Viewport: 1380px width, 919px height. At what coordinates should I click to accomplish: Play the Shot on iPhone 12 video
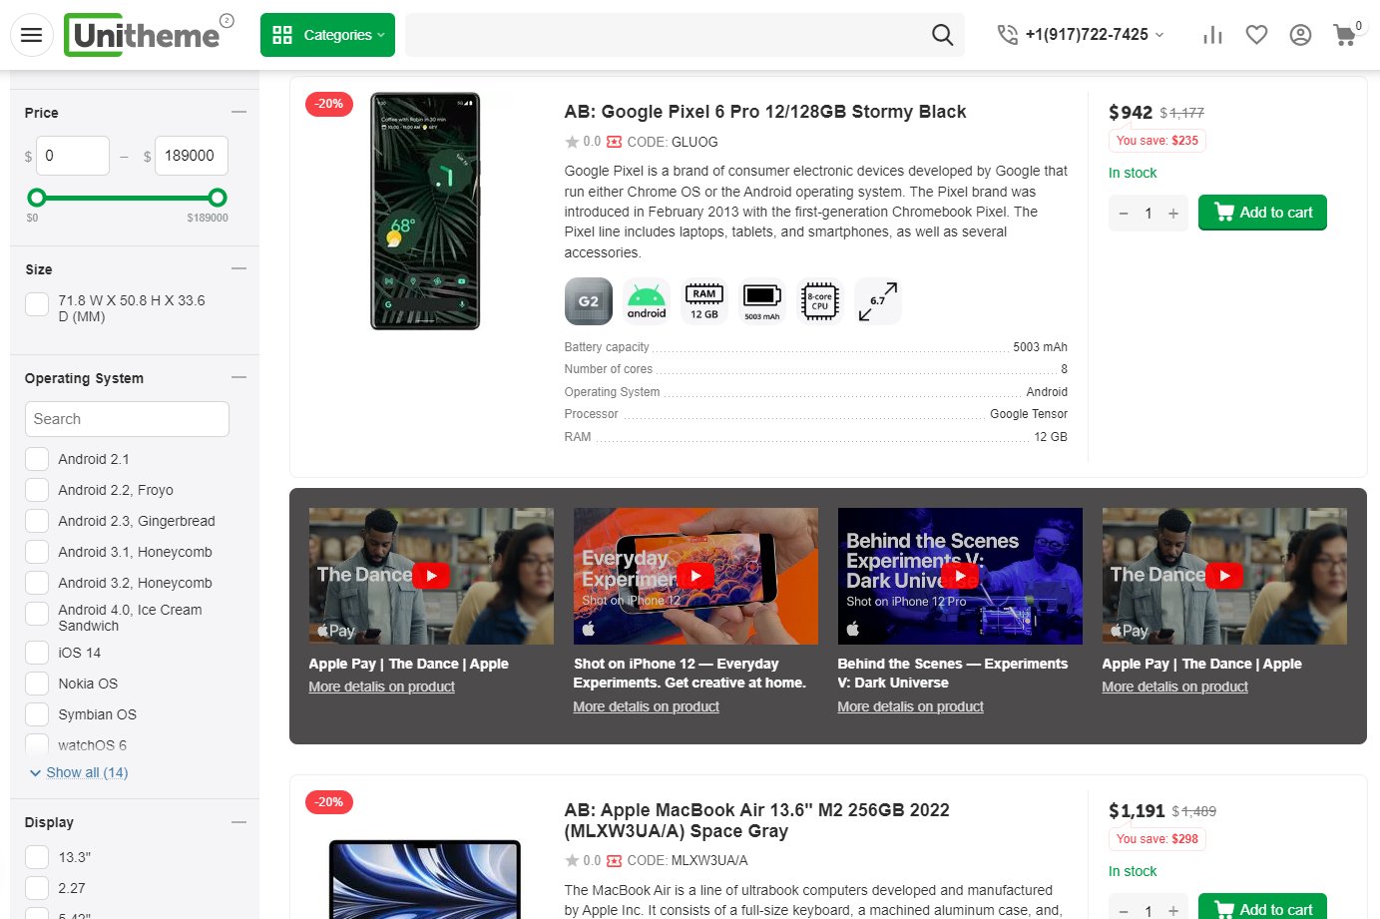(694, 575)
